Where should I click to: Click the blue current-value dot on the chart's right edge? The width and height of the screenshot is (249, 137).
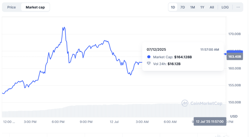click(225, 54)
